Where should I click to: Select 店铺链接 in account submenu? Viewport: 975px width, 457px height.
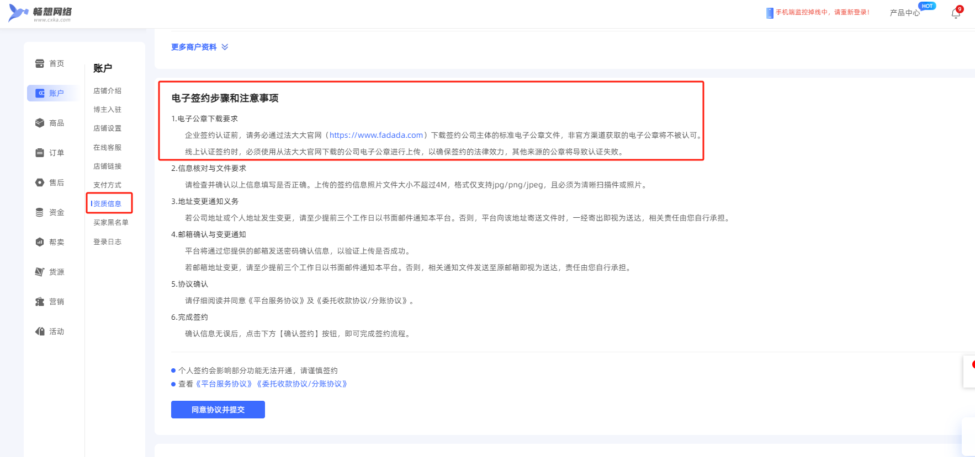click(107, 166)
